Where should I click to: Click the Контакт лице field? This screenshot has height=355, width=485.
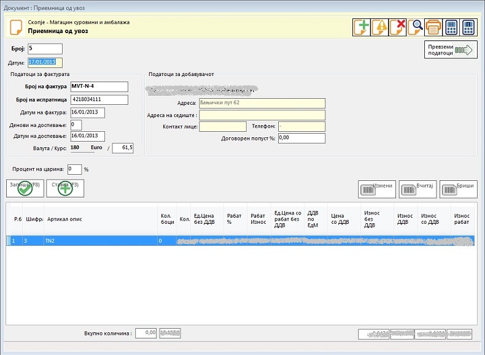point(223,126)
